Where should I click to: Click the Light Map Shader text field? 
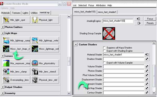point(124,88)
